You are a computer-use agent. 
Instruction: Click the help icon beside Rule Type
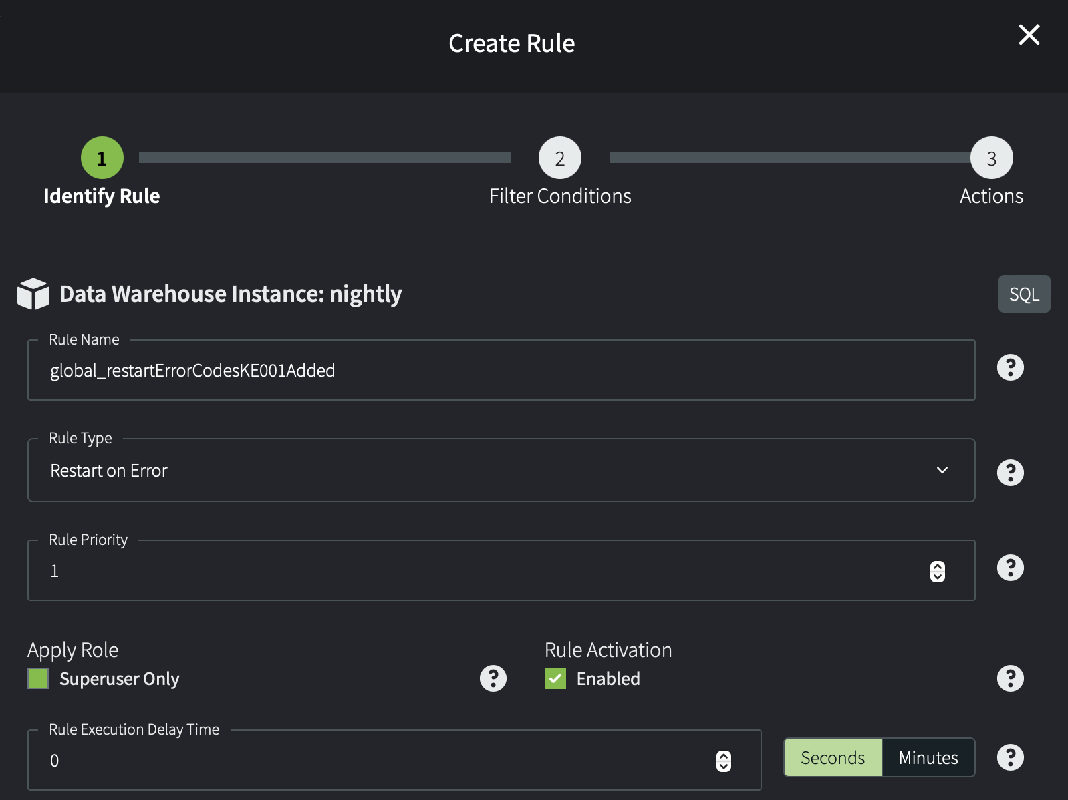[1010, 473]
